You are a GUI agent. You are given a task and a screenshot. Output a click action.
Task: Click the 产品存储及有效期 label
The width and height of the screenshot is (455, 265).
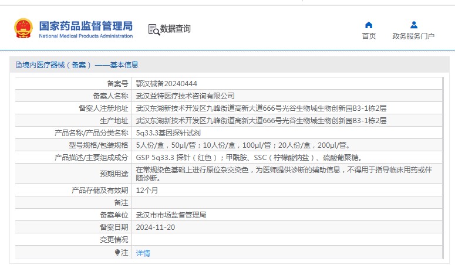[x=100, y=190]
